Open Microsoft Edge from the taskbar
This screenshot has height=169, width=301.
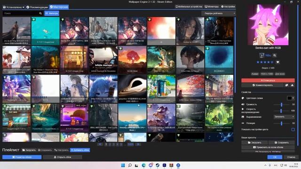[x=143, y=165]
